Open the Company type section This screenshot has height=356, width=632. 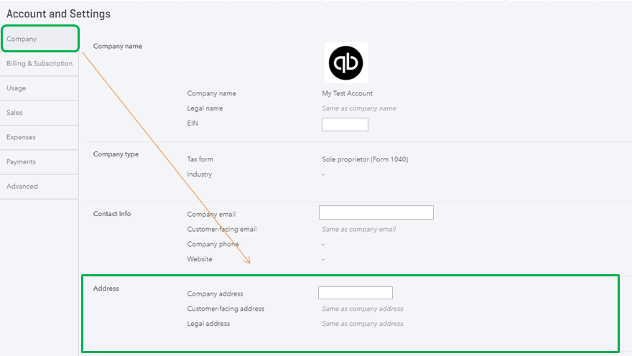[116, 154]
